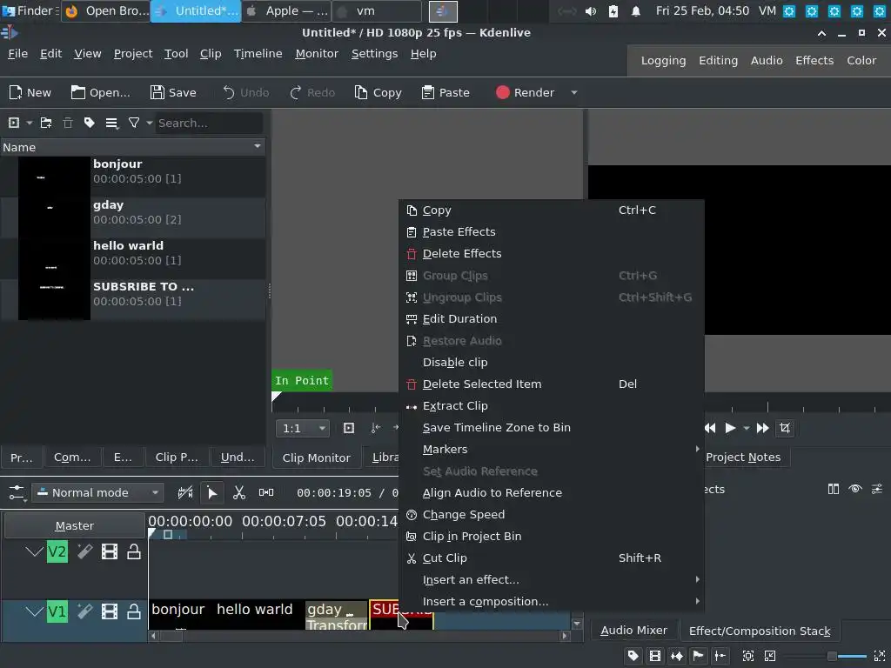Select the spacer tool in timeline toolbar
The width and height of the screenshot is (891, 668).
[266, 492]
